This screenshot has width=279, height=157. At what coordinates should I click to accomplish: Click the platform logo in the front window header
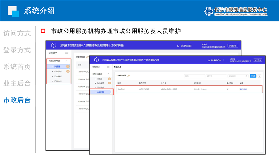(x=97, y=60)
